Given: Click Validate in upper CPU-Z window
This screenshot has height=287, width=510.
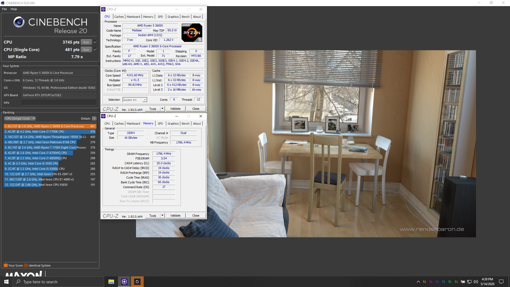Looking at the screenshot, I should pyautogui.click(x=175, y=109).
